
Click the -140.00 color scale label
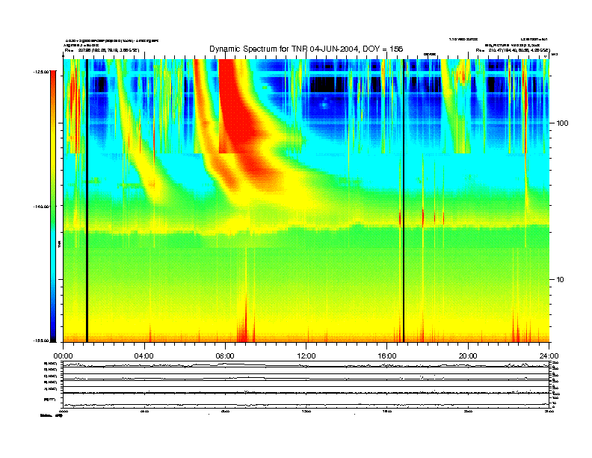pyautogui.click(x=41, y=207)
